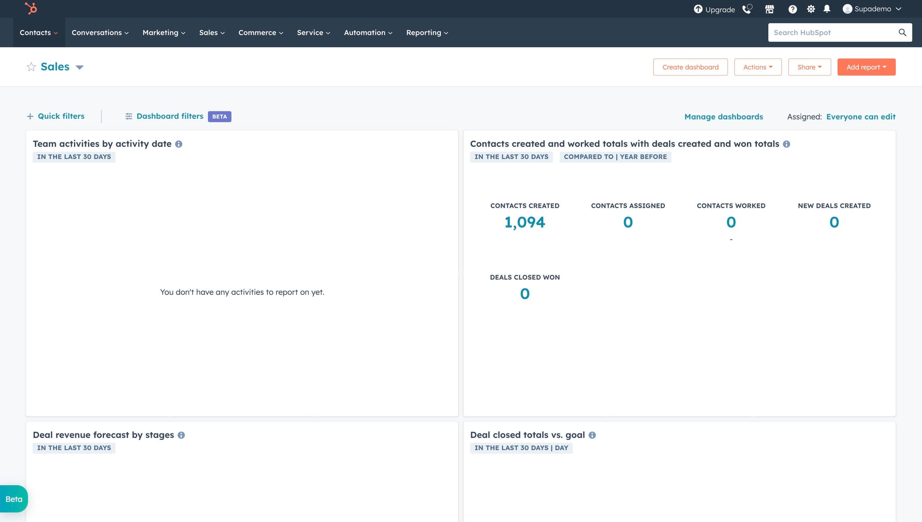922x522 pixels.
Task: Open Manage dashboards link
Action: (x=723, y=116)
